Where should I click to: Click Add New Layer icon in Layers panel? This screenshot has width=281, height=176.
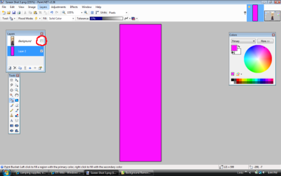(10, 68)
